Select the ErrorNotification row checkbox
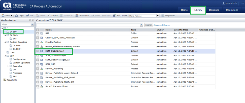245x103 pixels. [x=38, y=42]
